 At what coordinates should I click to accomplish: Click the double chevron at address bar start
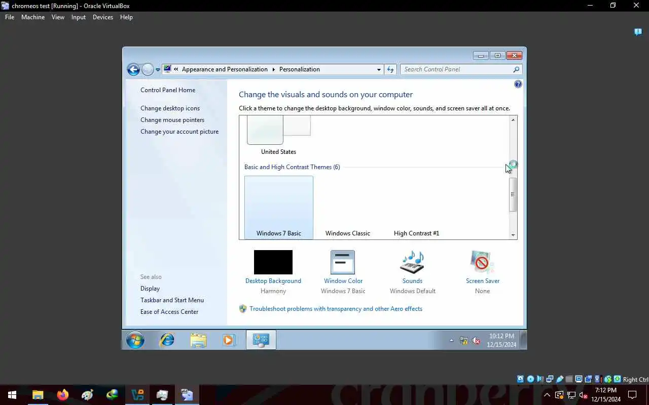coord(176,69)
